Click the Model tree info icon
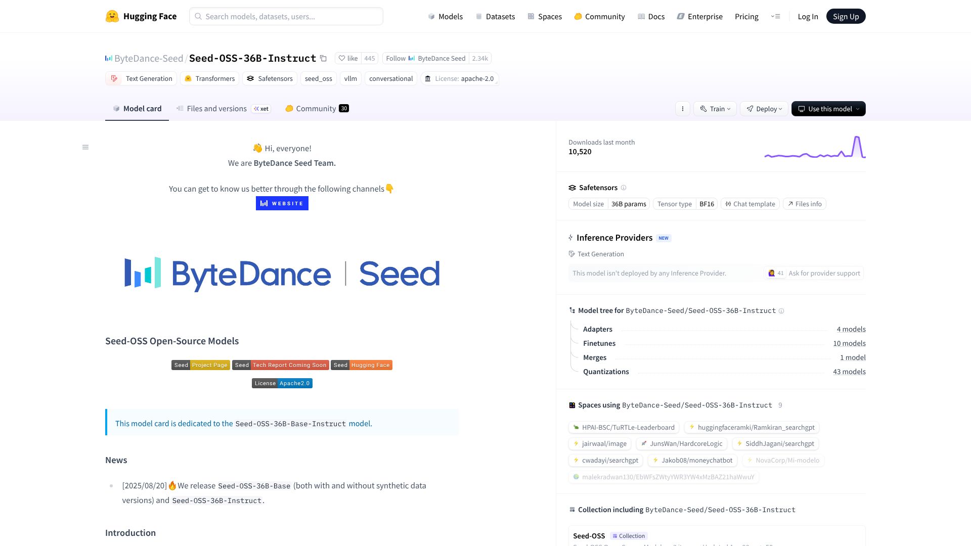Viewport: 971px width, 546px height. click(781, 311)
